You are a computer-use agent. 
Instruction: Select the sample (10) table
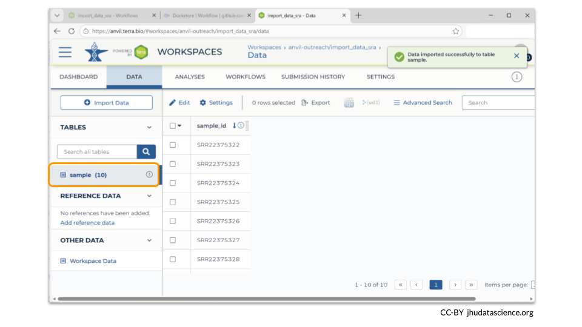104,174
